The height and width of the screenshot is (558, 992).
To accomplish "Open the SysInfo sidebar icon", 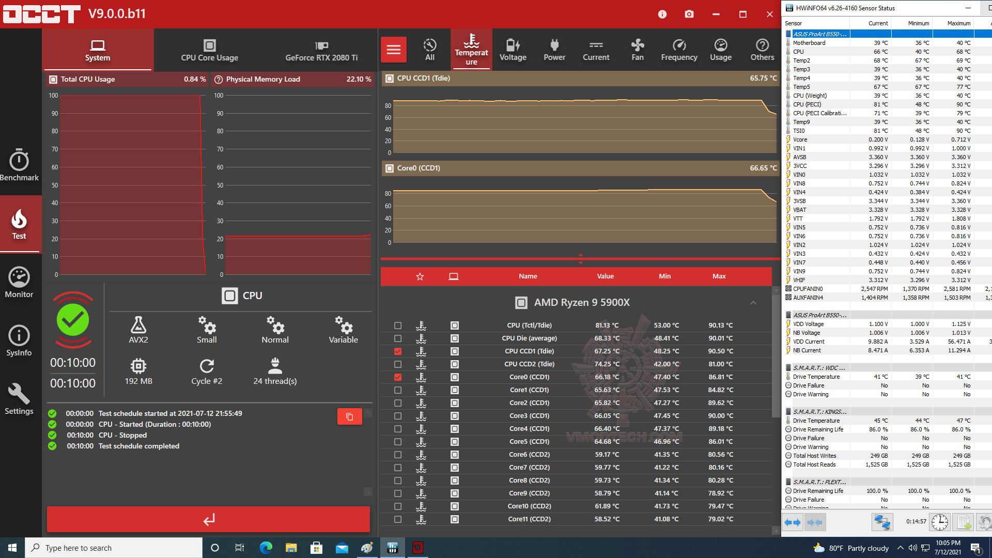I will (19, 341).
